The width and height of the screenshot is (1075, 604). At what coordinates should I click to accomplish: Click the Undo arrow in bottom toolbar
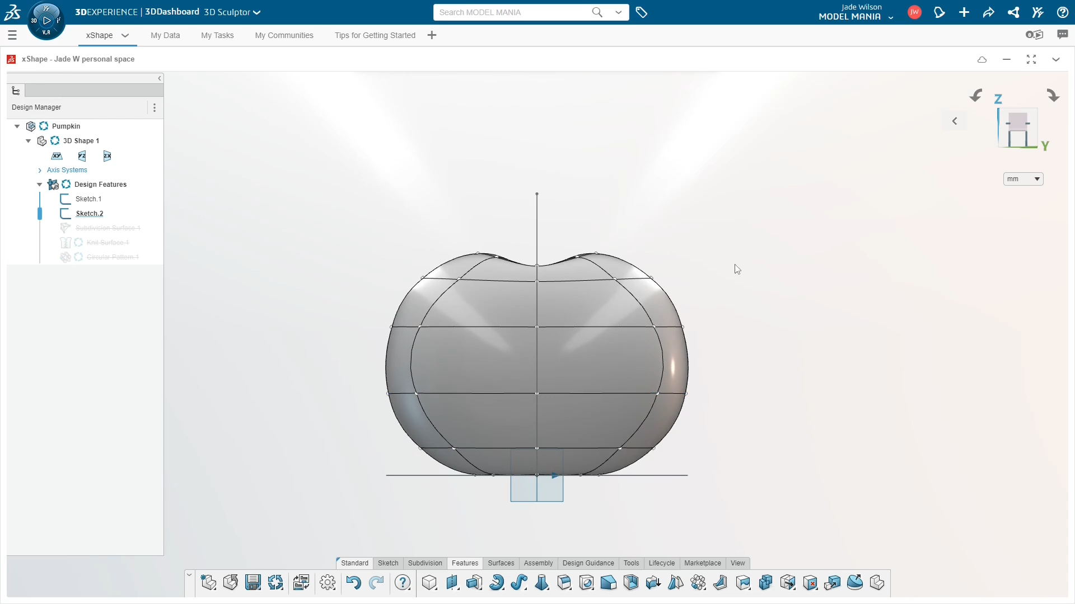point(353,583)
